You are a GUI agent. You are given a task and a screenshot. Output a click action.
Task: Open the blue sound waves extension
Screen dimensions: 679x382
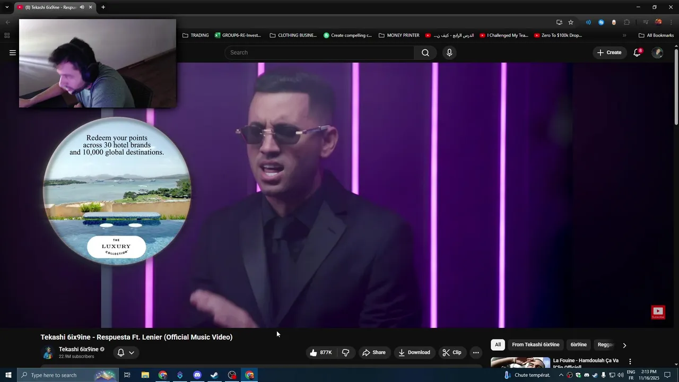(x=588, y=22)
